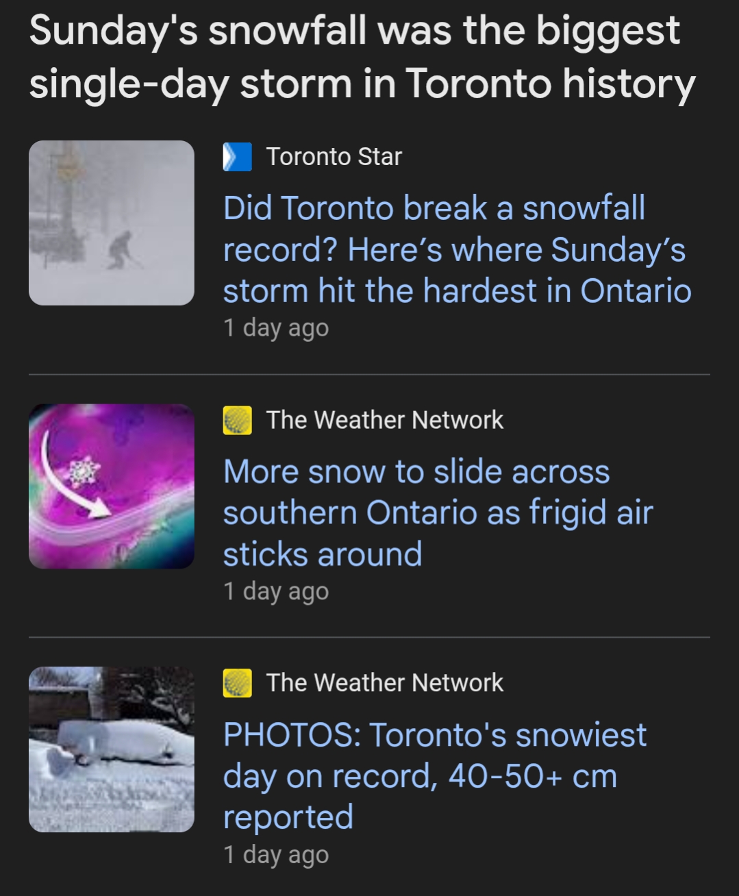This screenshot has height=896, width=739.
Task: Open 'PHOTOS: Toronto's snowiest day on record' link
Action: 434,775
